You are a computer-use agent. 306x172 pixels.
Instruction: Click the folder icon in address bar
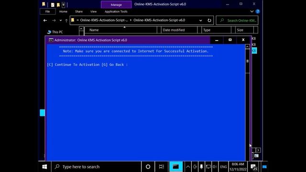click(73, 20)
